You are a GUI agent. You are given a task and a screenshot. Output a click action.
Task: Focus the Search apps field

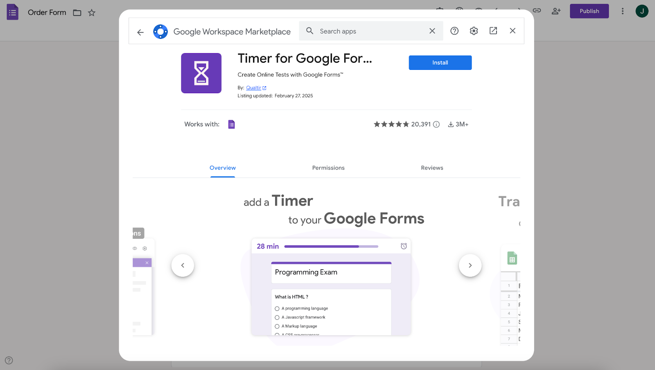click(371, 31)
